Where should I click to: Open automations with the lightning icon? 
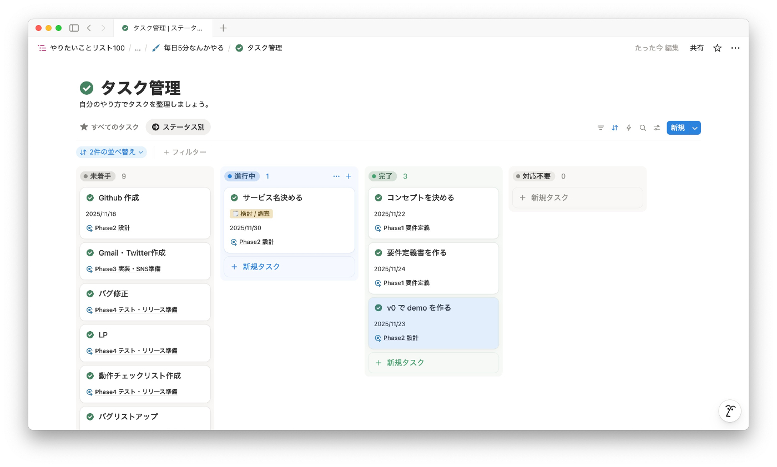[628, 128]
